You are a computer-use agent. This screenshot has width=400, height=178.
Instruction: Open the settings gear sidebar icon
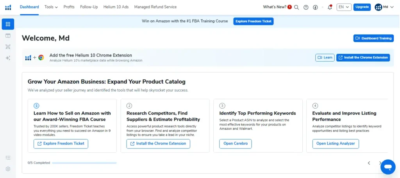pos(8,169)
